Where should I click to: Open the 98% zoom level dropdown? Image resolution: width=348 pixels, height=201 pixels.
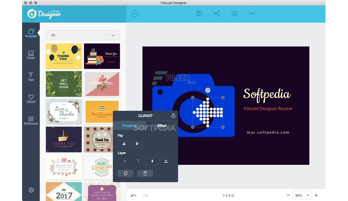click(x=302, y=196)
